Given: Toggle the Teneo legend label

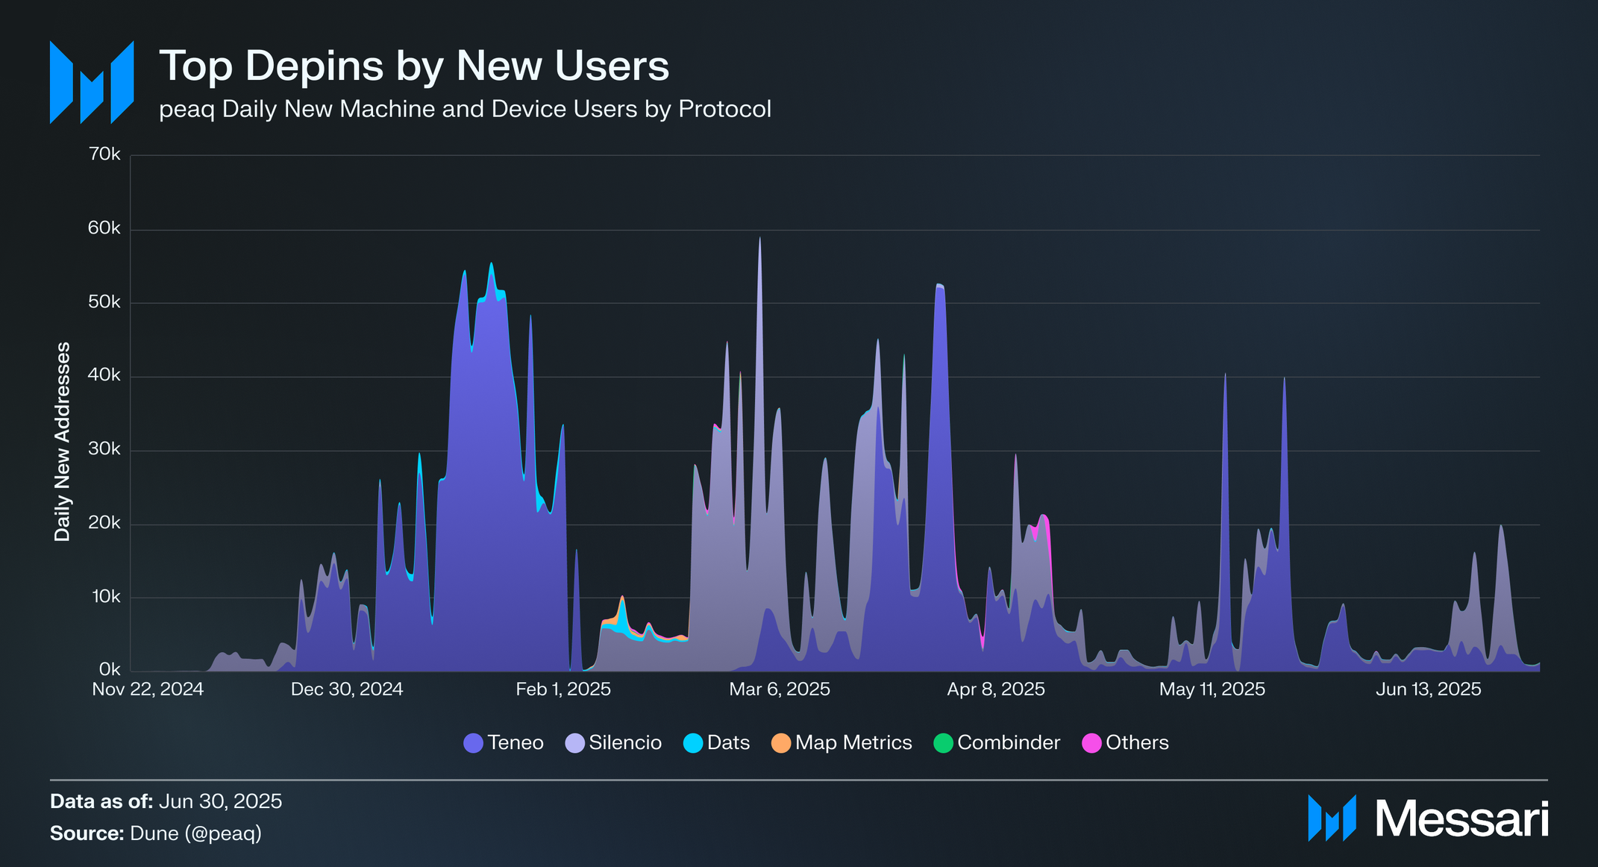Looking at the screenshot, I should [516, 742].
